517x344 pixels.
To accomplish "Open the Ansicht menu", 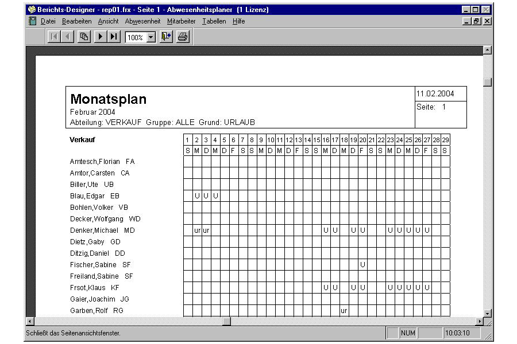I will coord(108,21).
